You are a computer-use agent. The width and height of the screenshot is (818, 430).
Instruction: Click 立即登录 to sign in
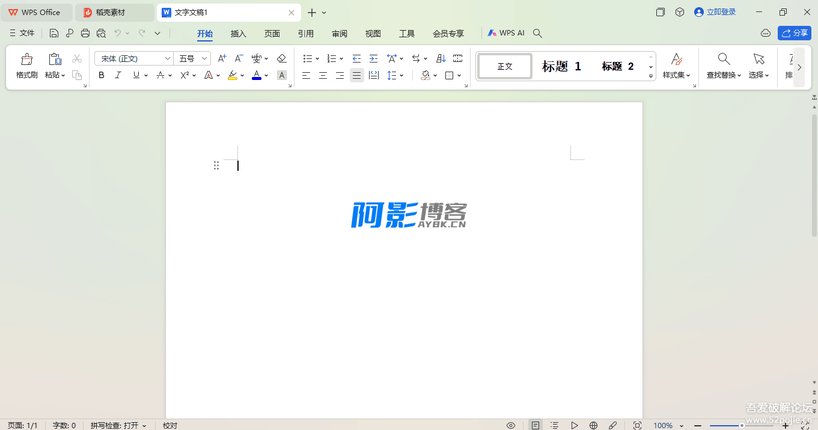click(715, 12)
